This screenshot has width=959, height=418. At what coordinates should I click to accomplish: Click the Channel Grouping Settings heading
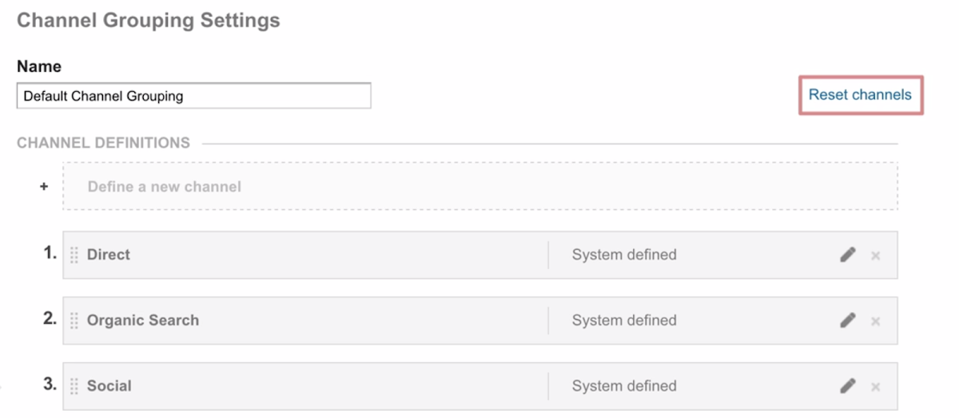click(149, 21)
